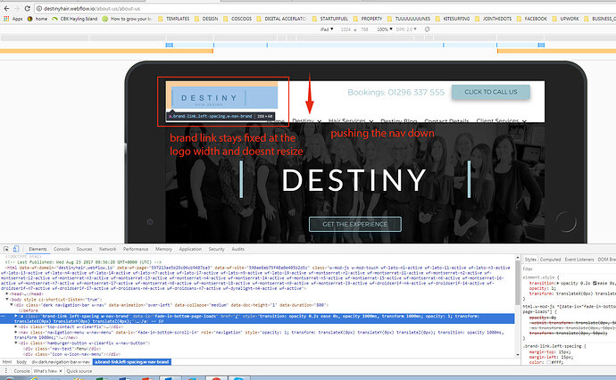Switch to the Security tab
Image resolution: width=616 pixels, height=380 pixels.
click(216, 249)
